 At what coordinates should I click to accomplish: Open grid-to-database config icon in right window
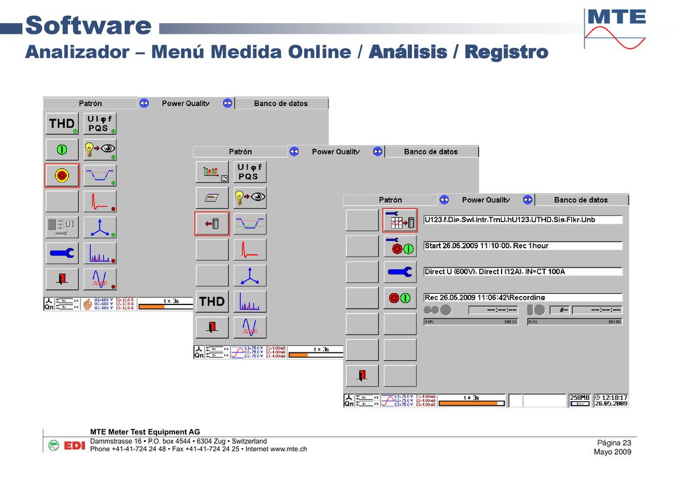400,220
